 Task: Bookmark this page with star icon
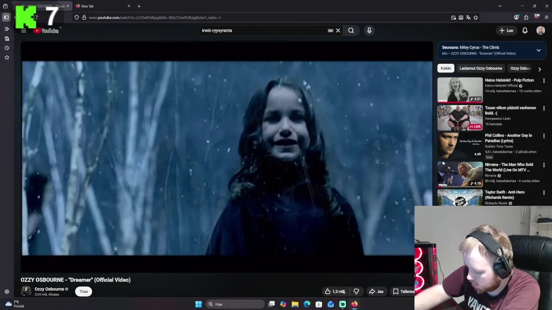[x=476, y=18]
